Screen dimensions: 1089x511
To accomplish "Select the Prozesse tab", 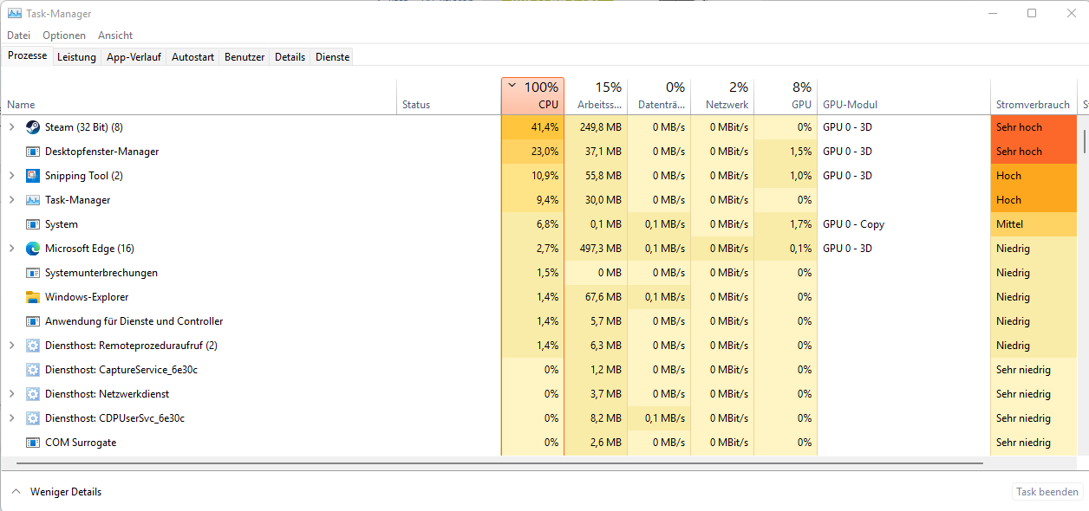I will (x=27, y=55).
